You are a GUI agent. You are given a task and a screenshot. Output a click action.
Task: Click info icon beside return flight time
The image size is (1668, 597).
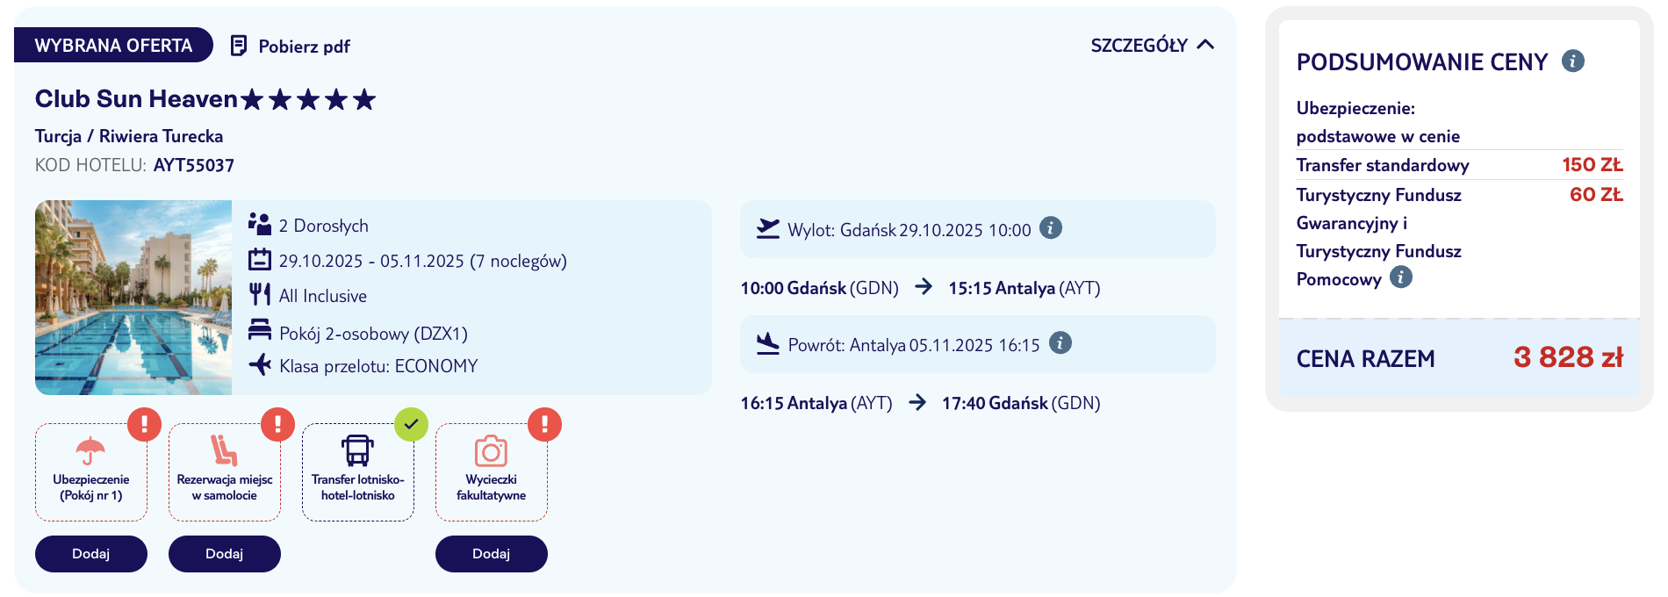point(1060,343)
